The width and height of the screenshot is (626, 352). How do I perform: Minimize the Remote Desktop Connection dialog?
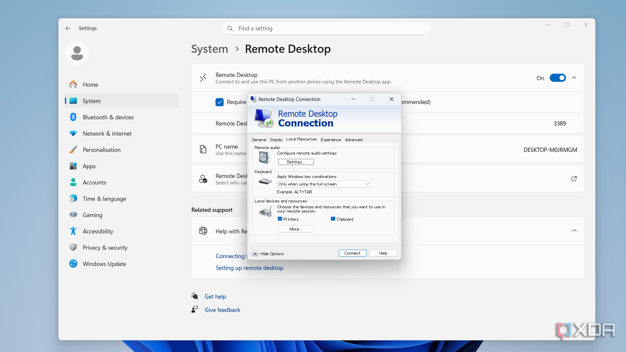[x=353, y=99]
